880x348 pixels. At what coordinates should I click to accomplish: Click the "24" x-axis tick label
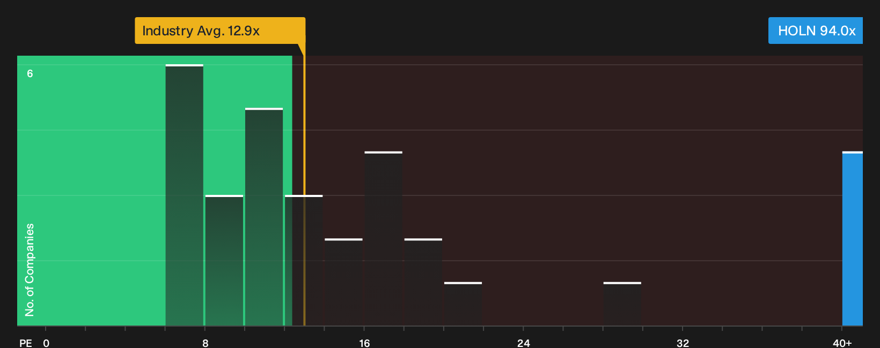[x=524, y=343]
